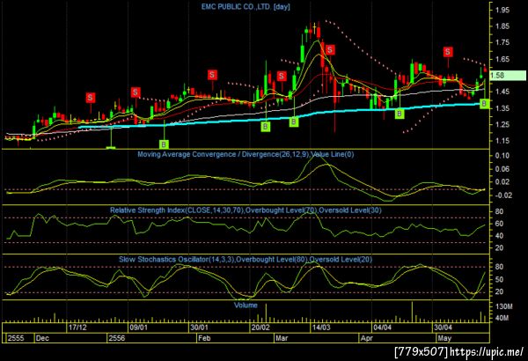Viewport: 528px width, 361px height.
Task: Select date label 20/02 on the time axis
Action: coord(260,328)
